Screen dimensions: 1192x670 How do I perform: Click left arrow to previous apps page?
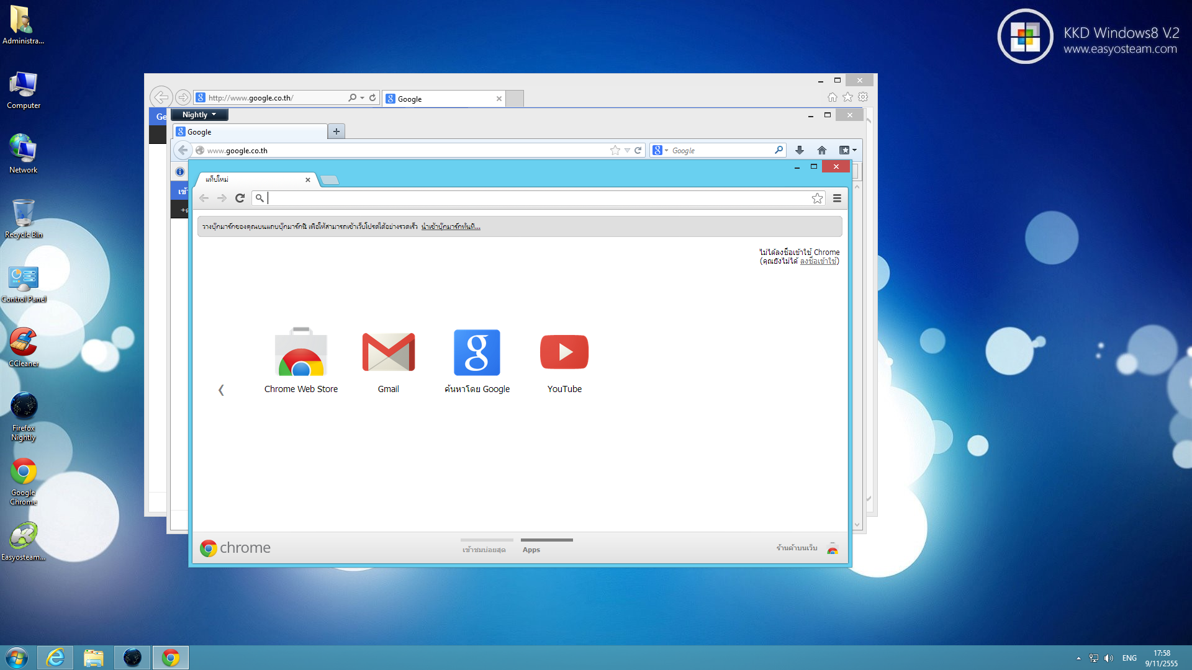click(x=221, y=390)
